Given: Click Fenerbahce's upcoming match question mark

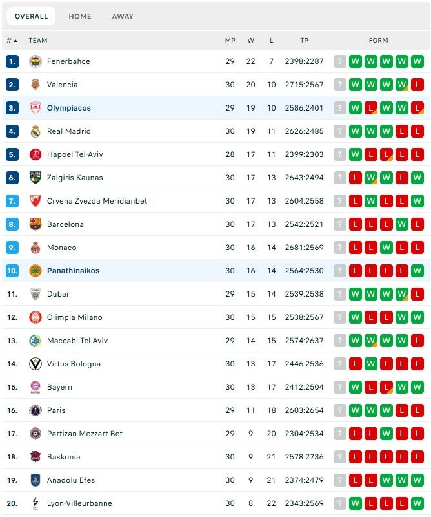Looking at the screenshot, I should click(x=340, y=61).
